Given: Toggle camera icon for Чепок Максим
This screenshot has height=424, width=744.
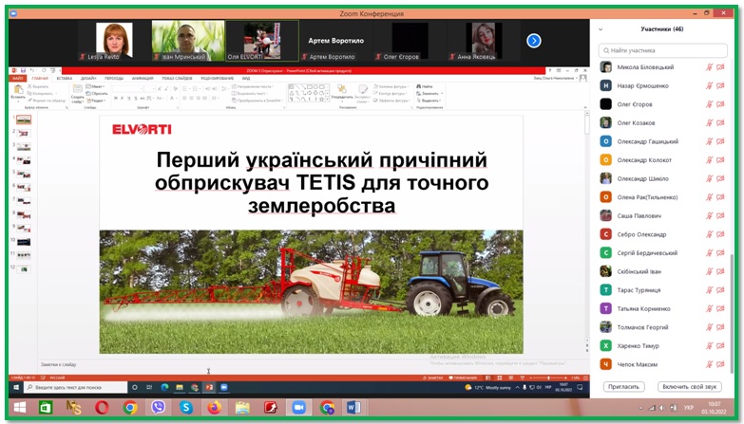Looking at the screenshot, I should pyautogui.click(x=720, y=364).
